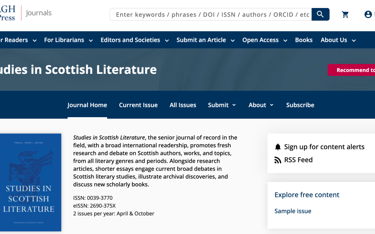This screenshot has height=234, width=375.
Task: Click the bell icon to sign up for alerts
Action: 278,147
